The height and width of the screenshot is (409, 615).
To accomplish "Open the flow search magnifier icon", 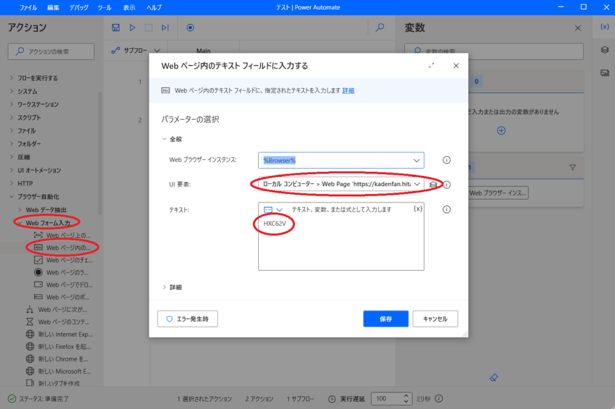I will point(380,28).
